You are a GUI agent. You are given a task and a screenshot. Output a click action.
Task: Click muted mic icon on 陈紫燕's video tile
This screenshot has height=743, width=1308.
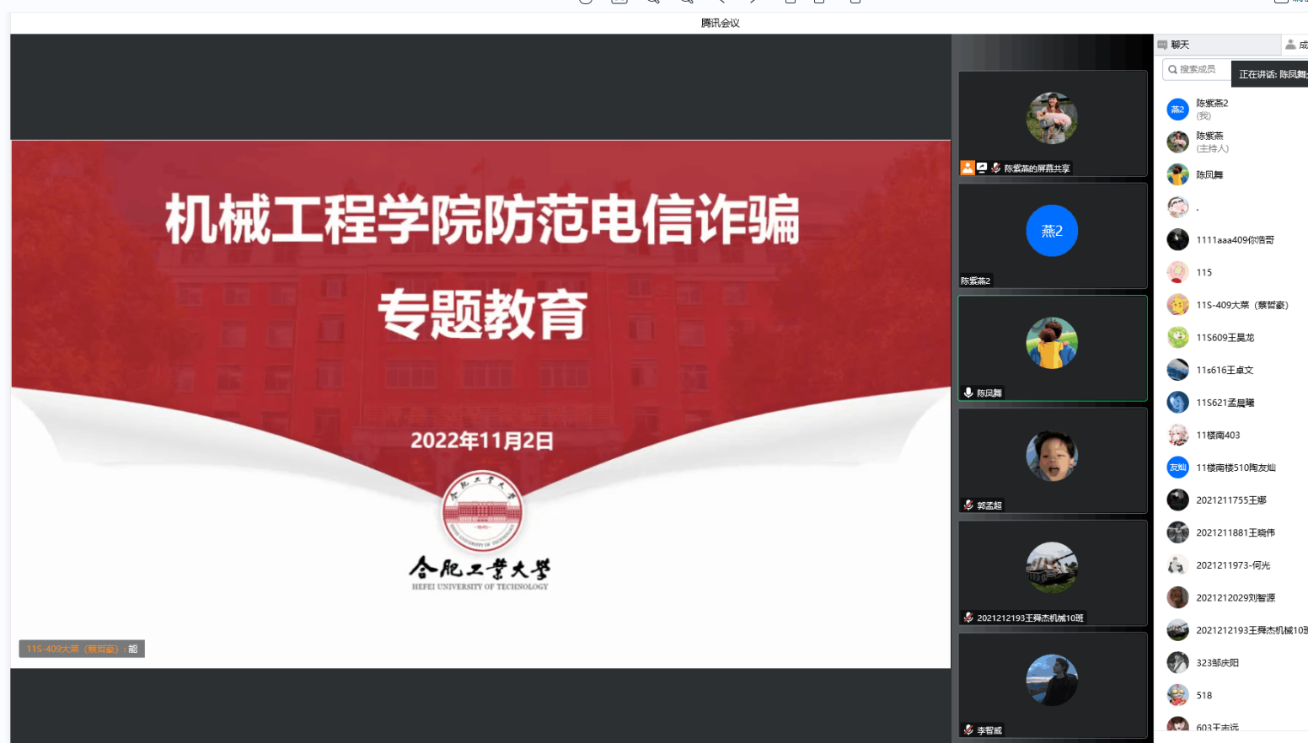tap(996, 168)
